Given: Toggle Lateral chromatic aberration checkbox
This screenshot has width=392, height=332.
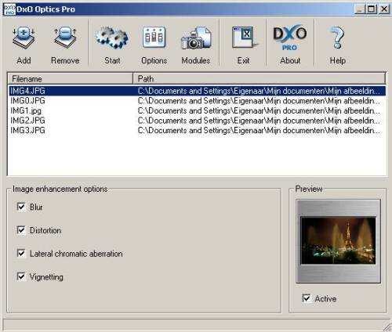Looking at the screenshot, I should [x=21, y=253].
